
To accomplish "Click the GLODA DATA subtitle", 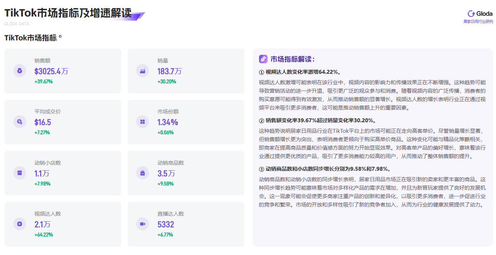I will pos(17,24).
